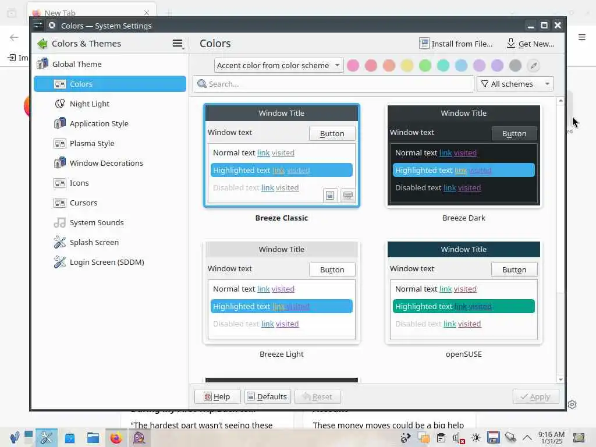Open Splash Screen settings
This screenshot has width=596, height=447.
(110, 242)
